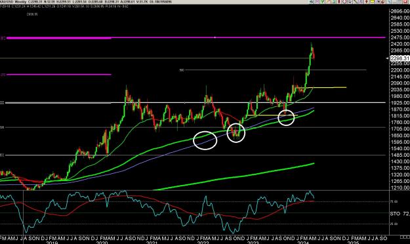Select the white horizontal line at 1925

tap(195, 102)
